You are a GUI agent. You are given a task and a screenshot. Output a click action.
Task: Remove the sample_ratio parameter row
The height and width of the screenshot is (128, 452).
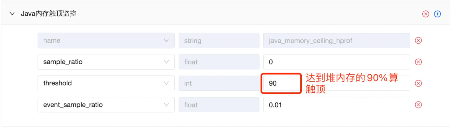(x=418, y=62)
